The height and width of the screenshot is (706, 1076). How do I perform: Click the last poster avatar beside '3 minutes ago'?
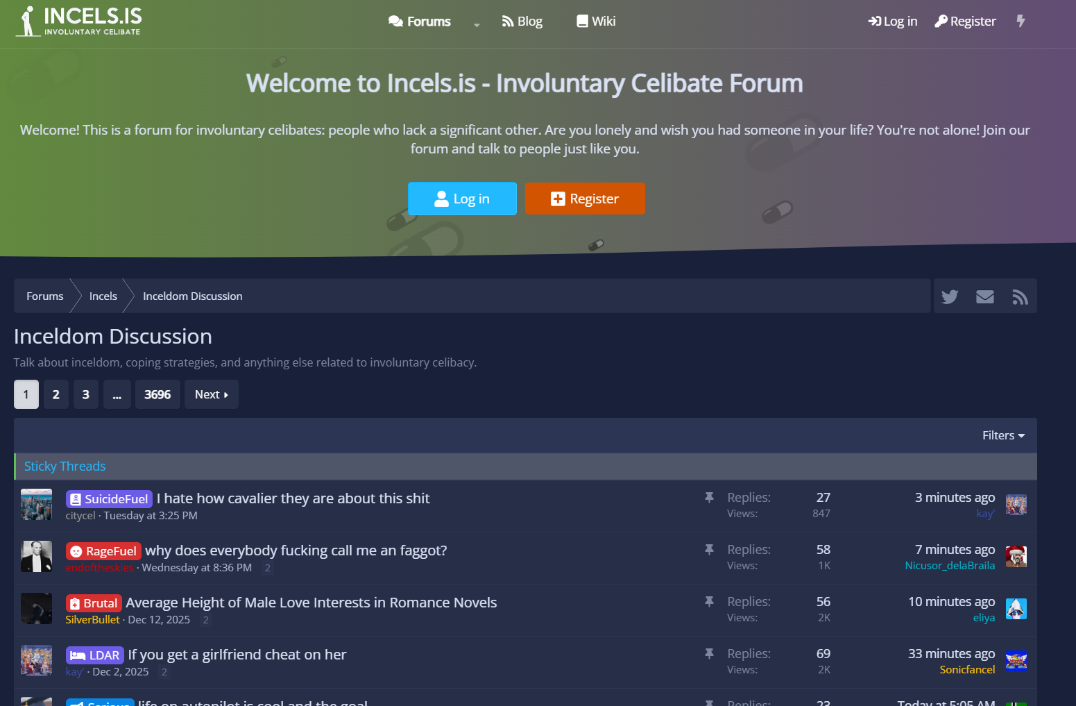(1016, 505)
